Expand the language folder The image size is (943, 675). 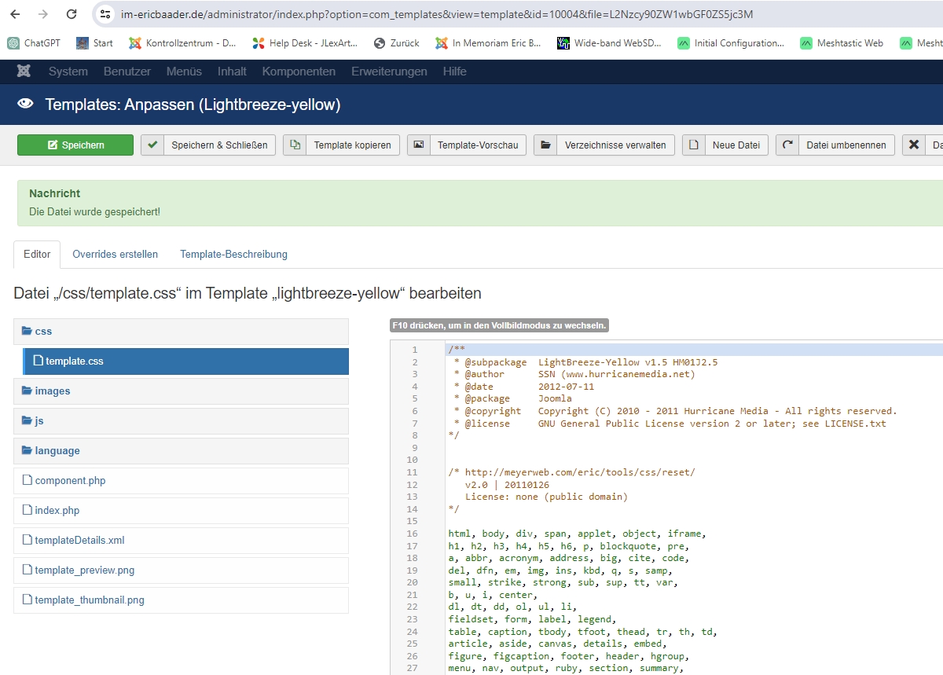[57, 451]
